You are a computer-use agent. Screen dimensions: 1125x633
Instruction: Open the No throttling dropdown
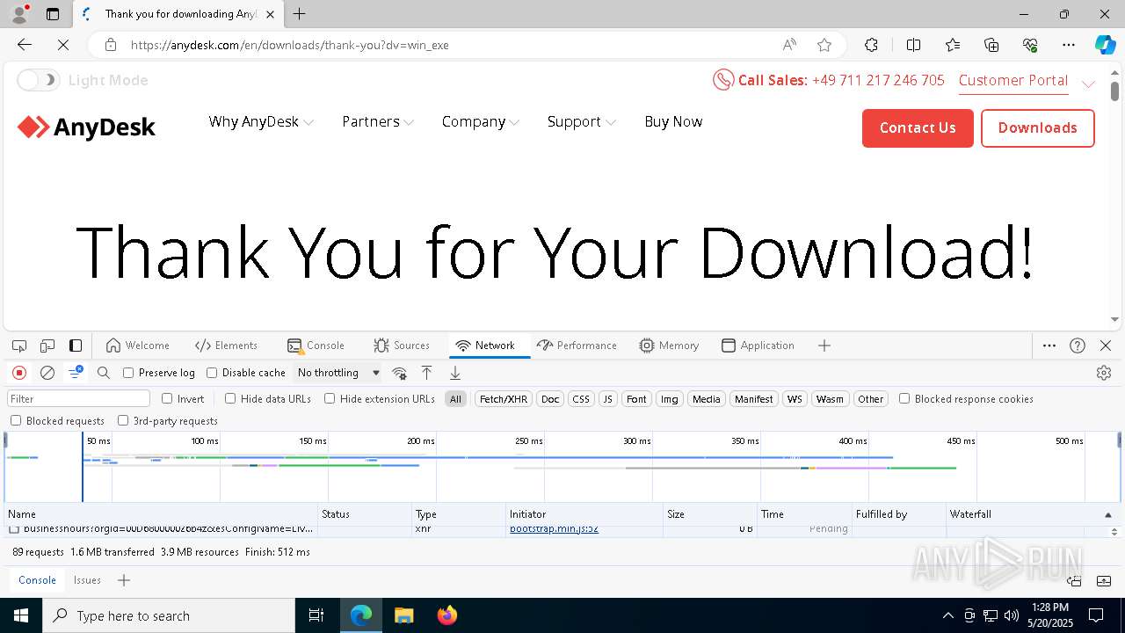[338, 373]
